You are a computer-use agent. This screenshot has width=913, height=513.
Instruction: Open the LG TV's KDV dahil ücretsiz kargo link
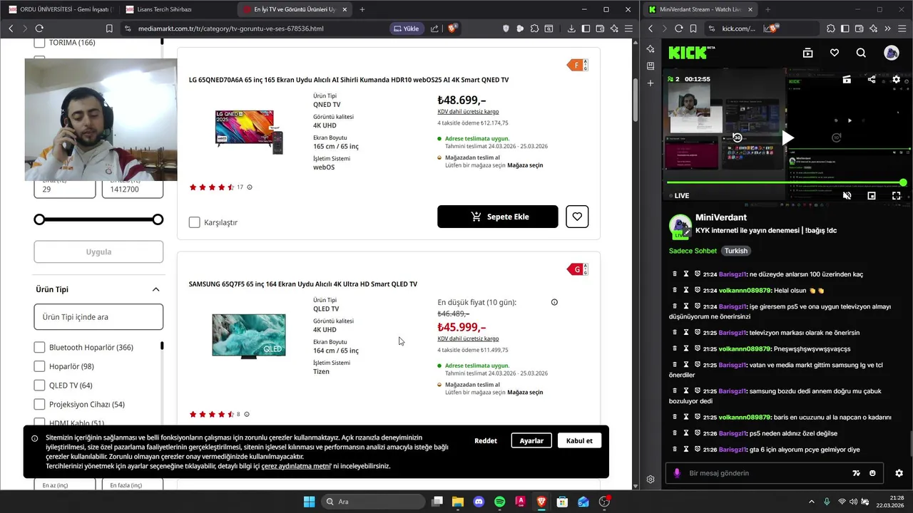tap(468, 112)
